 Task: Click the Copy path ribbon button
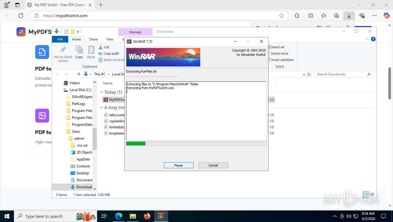coord(109,53)
